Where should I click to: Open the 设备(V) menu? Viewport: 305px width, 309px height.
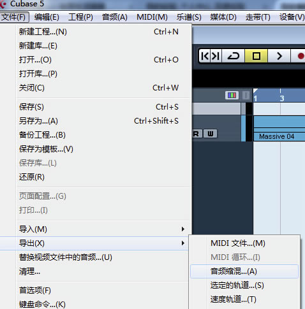(292, 17)
